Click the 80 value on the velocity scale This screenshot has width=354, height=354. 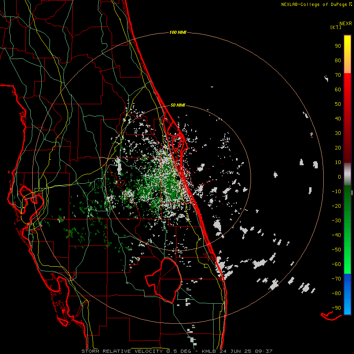338,60
